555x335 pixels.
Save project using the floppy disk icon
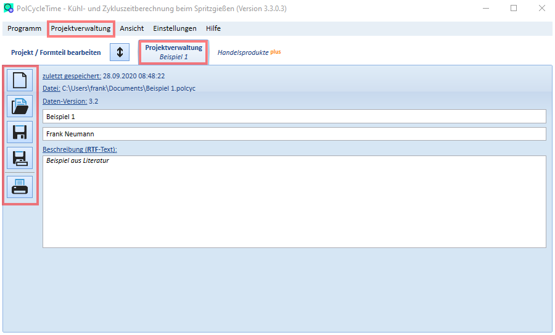tap(20, 132)
